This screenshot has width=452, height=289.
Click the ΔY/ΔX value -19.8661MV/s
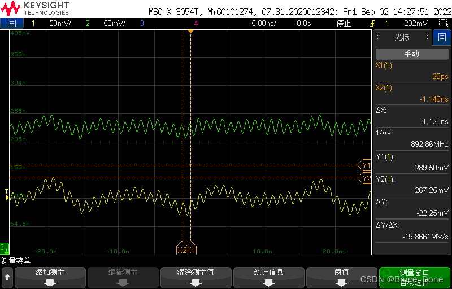(x=425, y=237)
